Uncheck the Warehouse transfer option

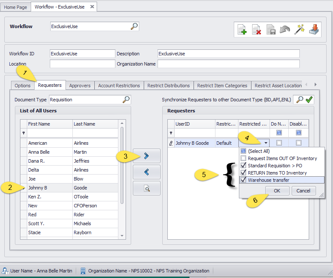tap(243, 180)
